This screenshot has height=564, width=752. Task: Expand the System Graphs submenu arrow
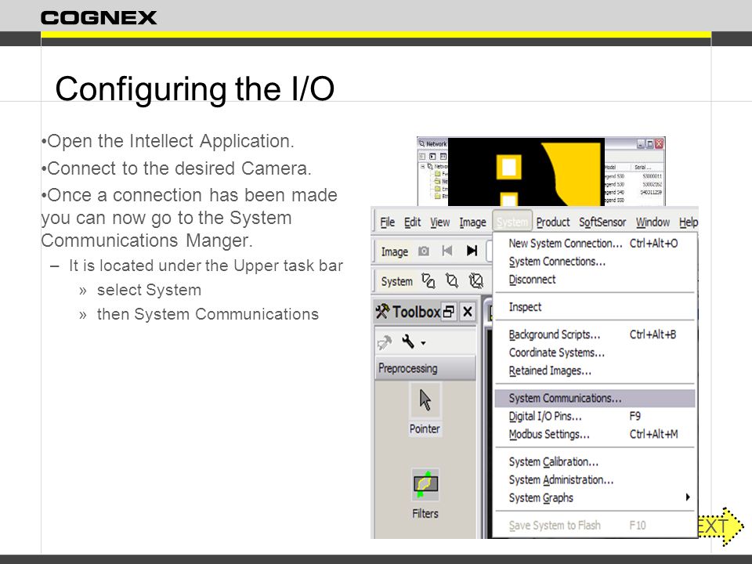tap(688, 497)
